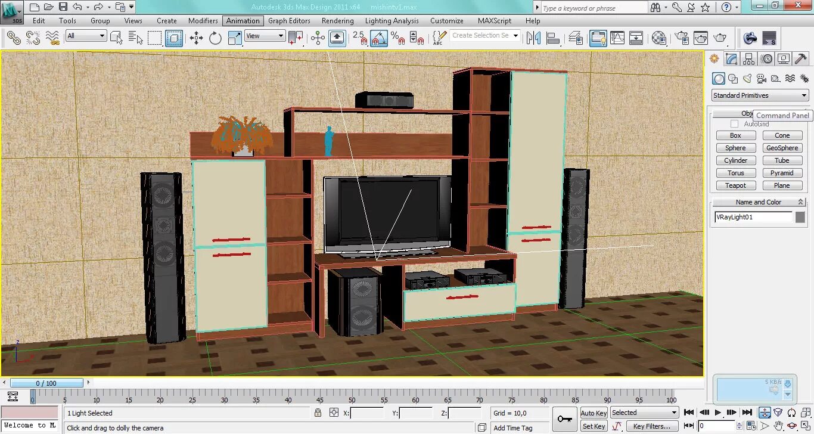This screenshot has width=814, height=434.
Task: Choose the Select Object arrow tool
Action: point(117,38)
